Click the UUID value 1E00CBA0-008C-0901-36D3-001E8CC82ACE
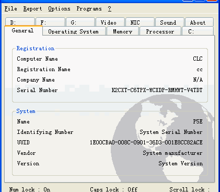This screenshot has width=220, height=192. coord(146,142)
